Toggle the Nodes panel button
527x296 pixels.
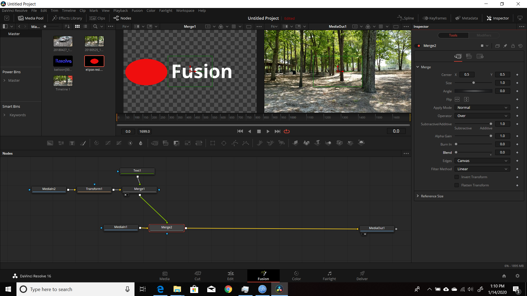pyautogui.click(x=122, y=18)
